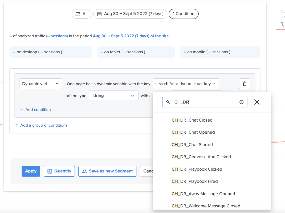Open the 1 Condition filter pill

(x=183, y=14)
